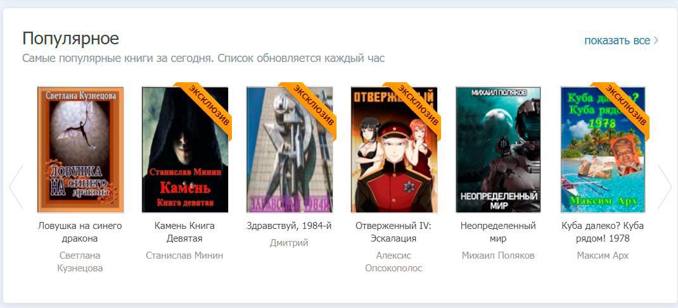The height and width of the screenshot is (308, 678).
Task: Click the title 'Камень Книга Девятая'
Action: (x=184, y=232)
